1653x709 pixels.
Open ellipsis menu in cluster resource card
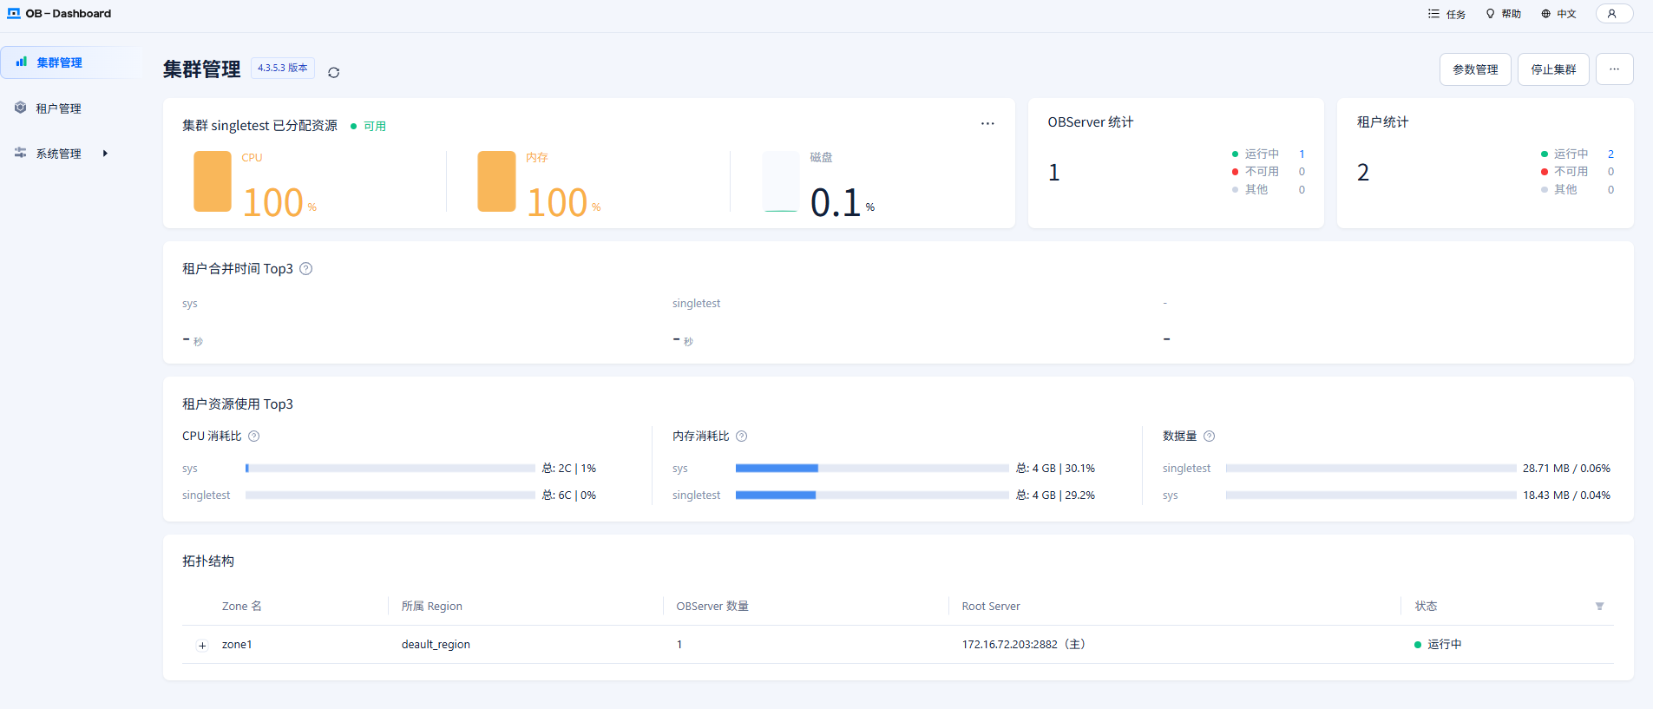tap(987, 123)
